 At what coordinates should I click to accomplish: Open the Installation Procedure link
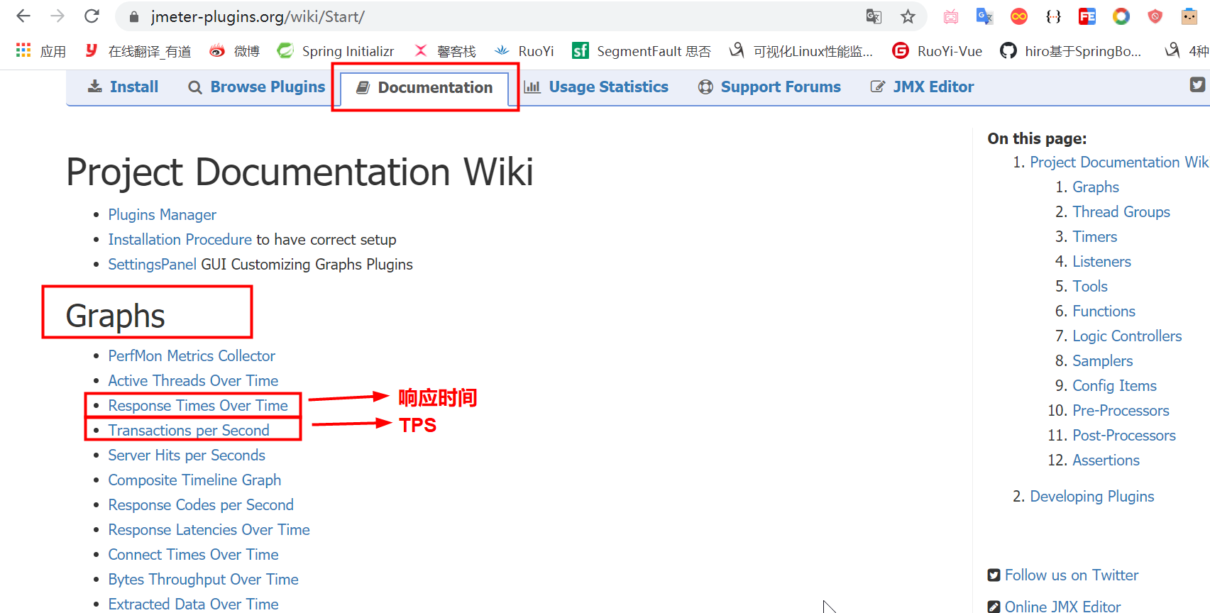pos(180,239)
